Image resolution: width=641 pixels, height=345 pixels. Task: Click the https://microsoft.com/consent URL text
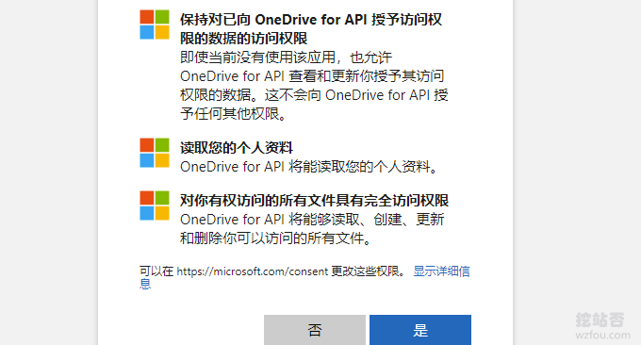pyautogui.click(x=253, y=271)
